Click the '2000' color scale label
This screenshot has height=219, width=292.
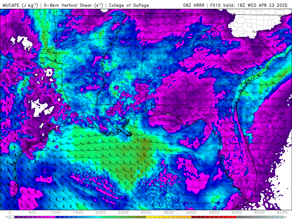(101, 212)
